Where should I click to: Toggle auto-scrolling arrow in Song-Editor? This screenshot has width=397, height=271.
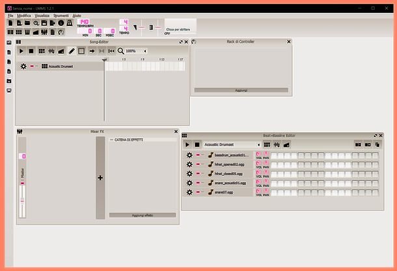92,51
